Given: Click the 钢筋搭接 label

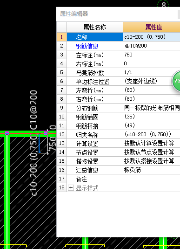Looking at the screenshot, I should (87, 126).
